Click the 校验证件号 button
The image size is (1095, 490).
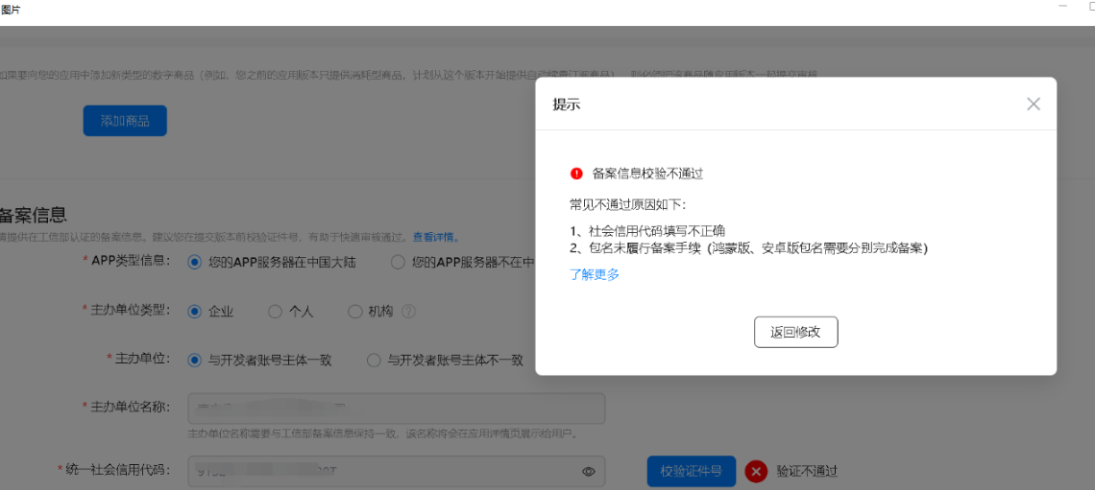(692, 471)
